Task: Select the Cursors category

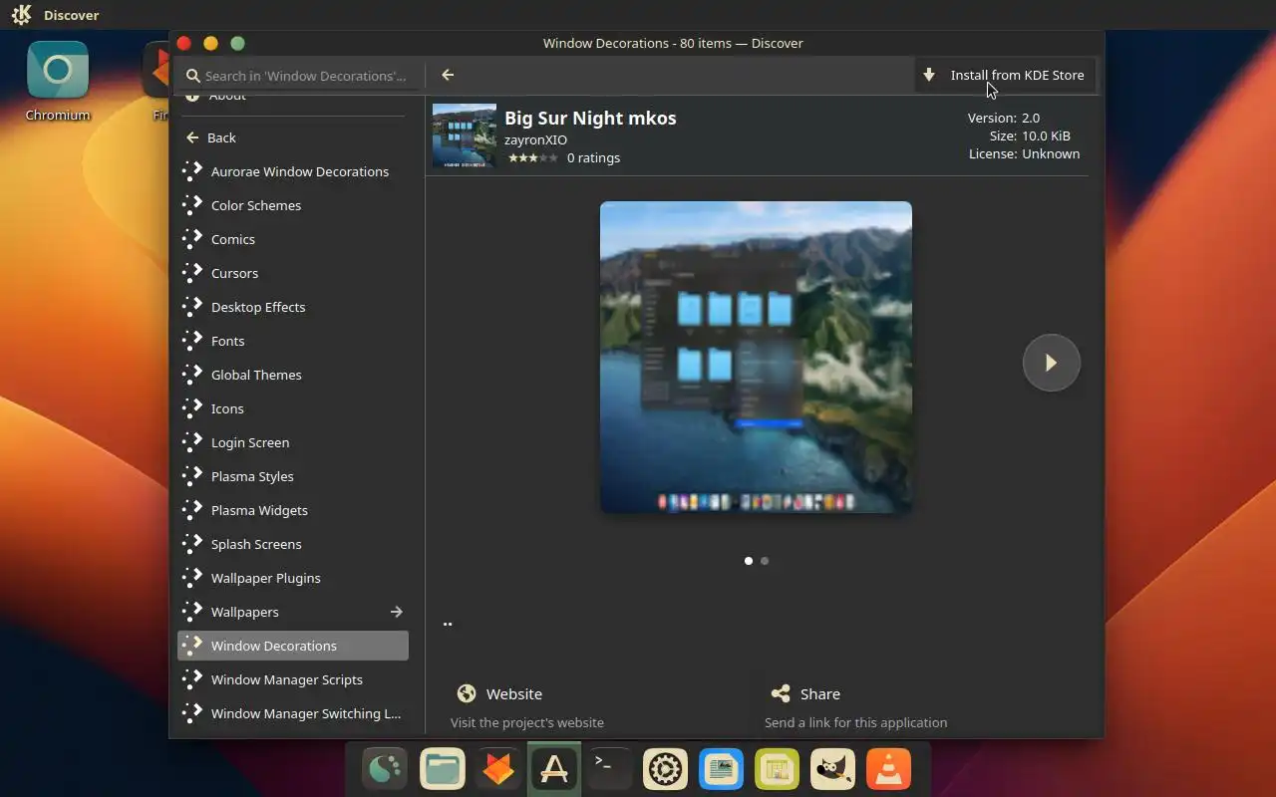Action: 293,273
